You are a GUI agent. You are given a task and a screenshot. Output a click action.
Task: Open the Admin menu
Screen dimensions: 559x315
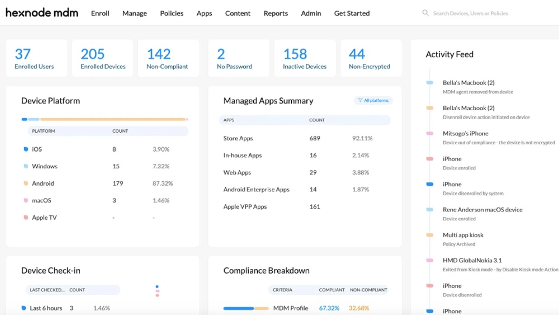[311, 13]
